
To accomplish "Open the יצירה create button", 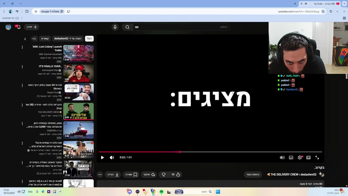I will coord(32,27).
